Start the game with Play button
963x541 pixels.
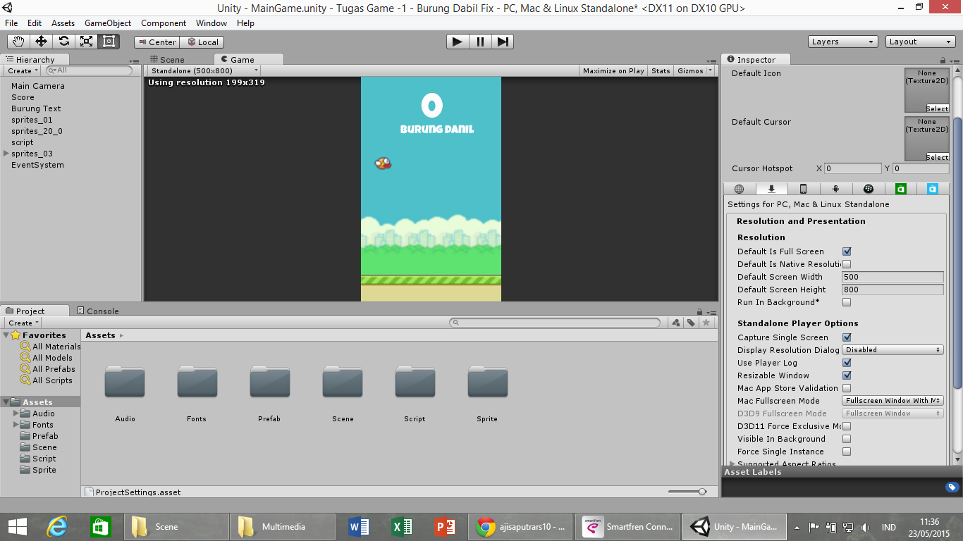(458, 42)
